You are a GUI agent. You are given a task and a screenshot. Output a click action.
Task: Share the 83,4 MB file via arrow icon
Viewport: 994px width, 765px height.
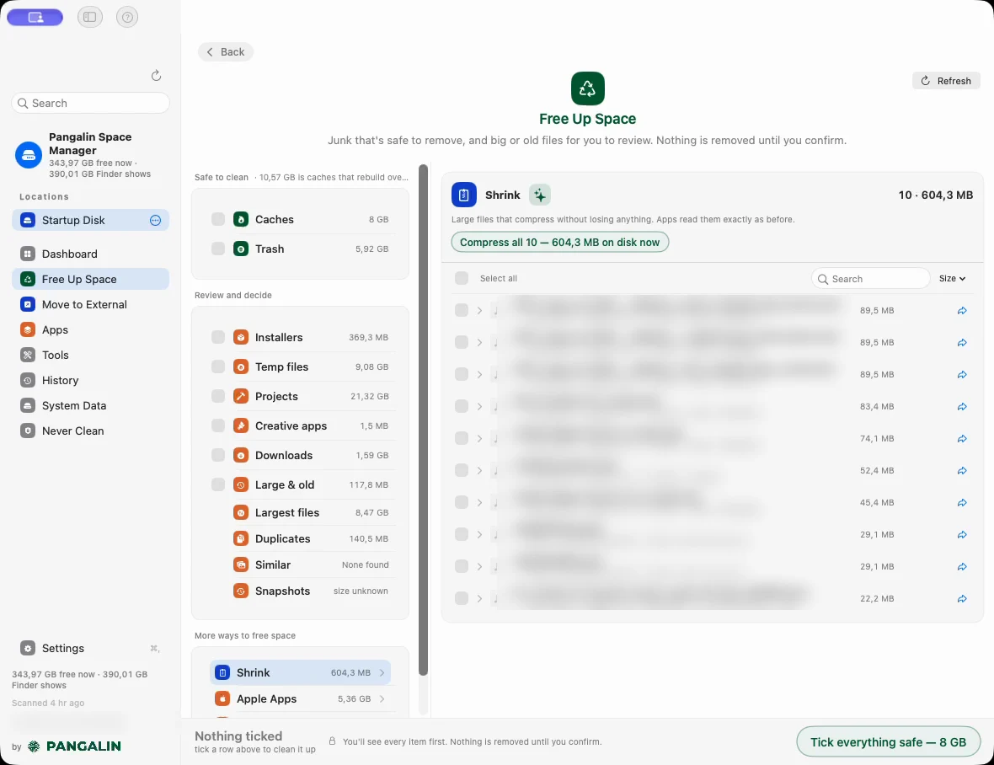(962, 406)
